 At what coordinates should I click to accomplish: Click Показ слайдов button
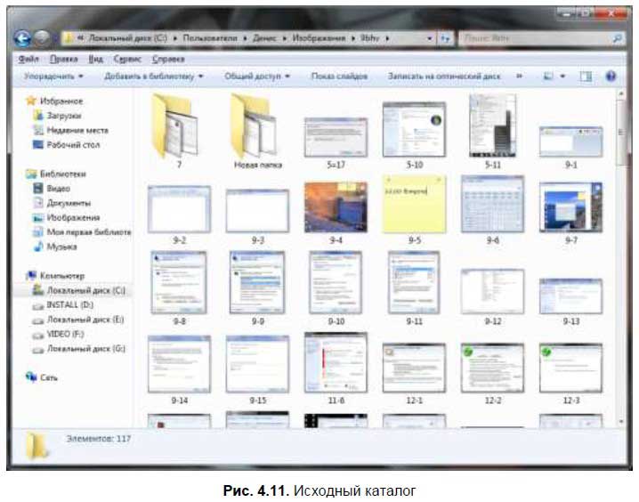pyautogui.click(x=339, y=77)
